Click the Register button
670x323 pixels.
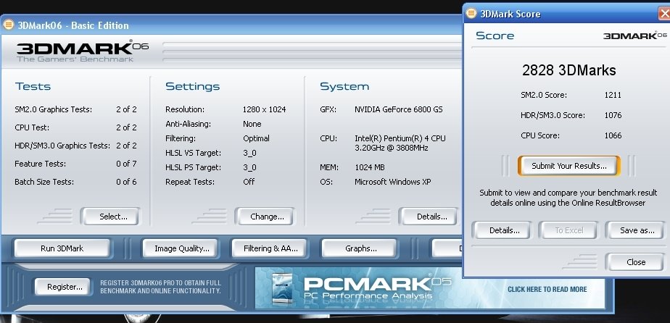[x=65, y=287]
